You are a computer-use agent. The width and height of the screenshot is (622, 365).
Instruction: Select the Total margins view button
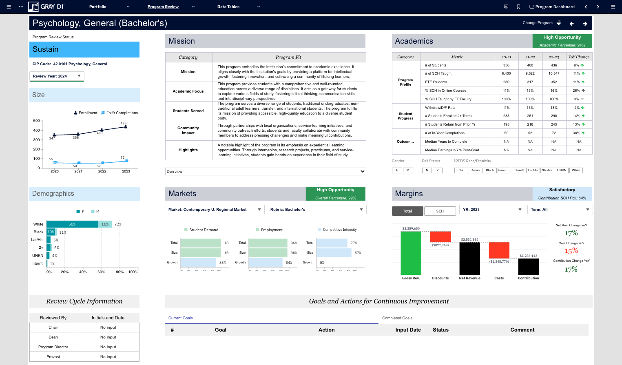(407, 211)
